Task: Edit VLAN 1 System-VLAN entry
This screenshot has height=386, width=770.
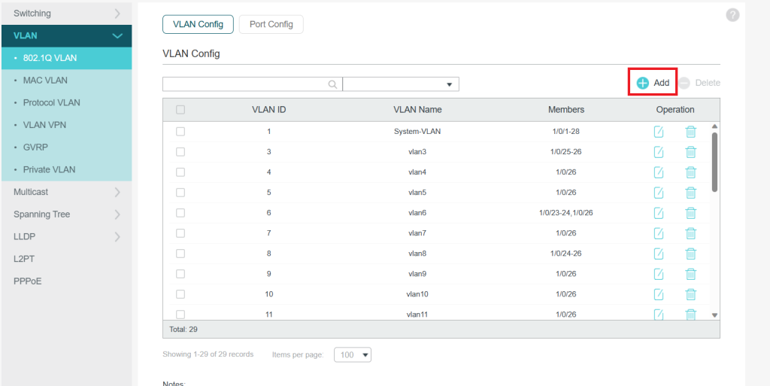Action: 659,132
